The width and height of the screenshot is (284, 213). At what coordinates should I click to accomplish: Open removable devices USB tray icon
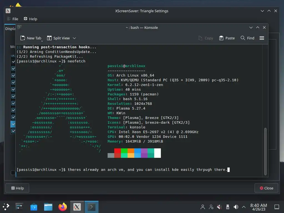[228, 207]
